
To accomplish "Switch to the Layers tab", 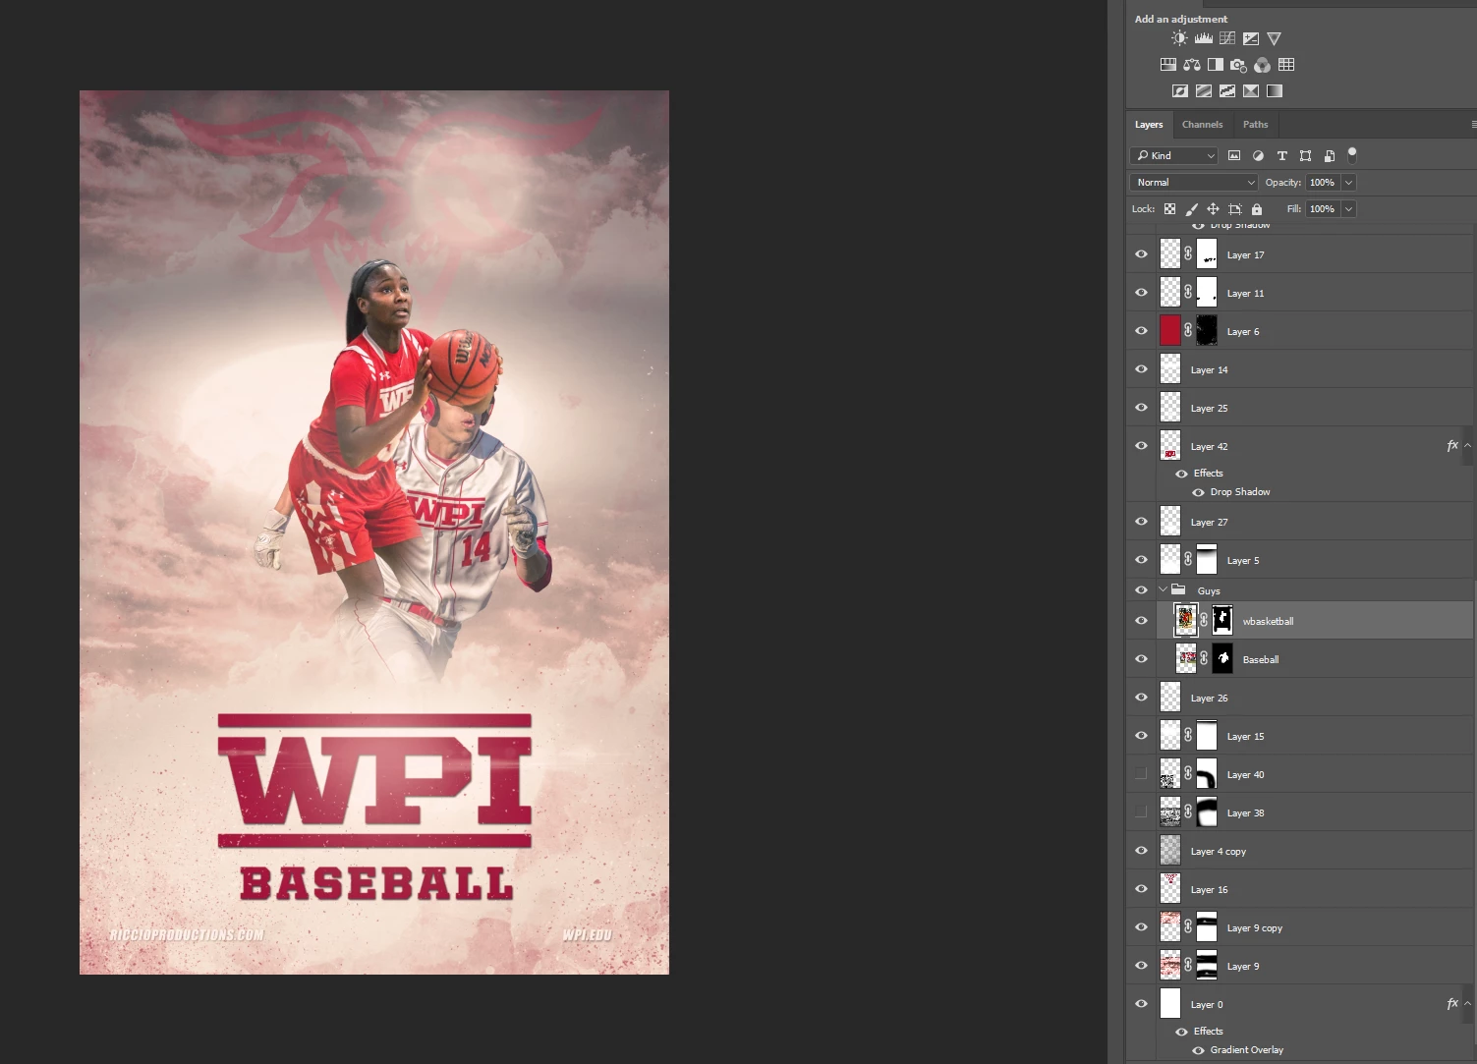I will click(x=1148, y=125).
